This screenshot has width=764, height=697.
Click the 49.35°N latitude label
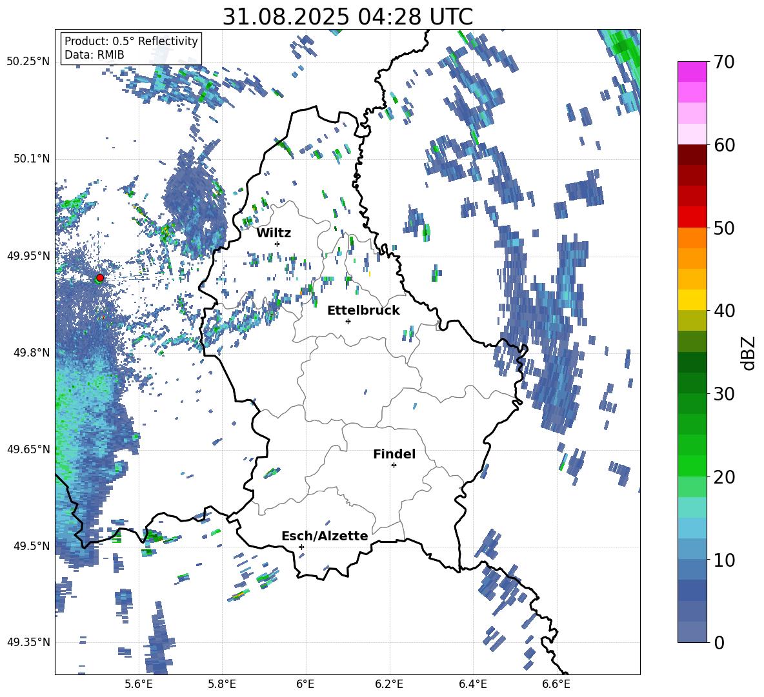point(28,642)
